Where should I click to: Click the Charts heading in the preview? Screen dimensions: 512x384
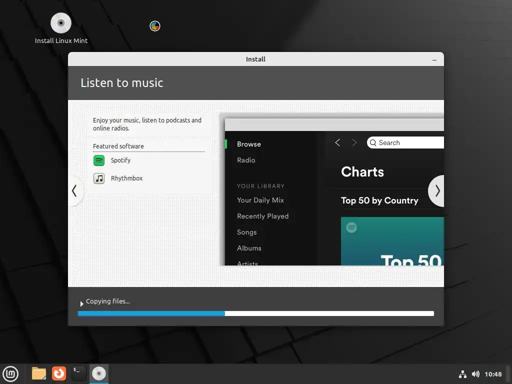pyautogui.click(x=362, y=172)
